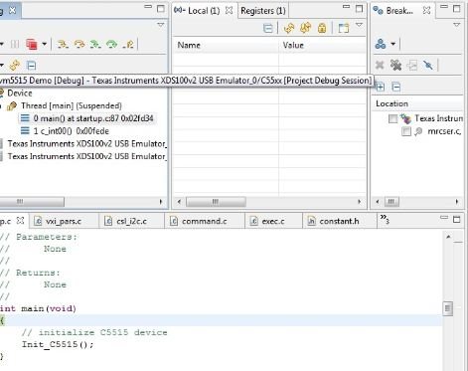Click the Init_C5515(); code line

click(x=58, y=344)
